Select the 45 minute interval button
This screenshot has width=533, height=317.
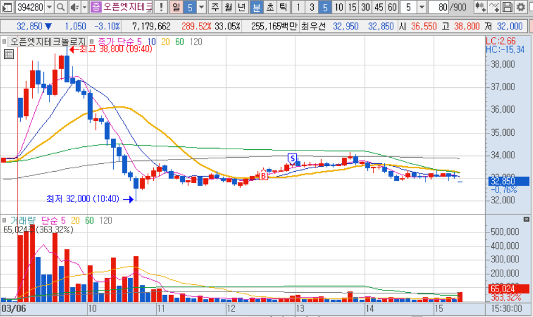pyautogui.click(x=379, y=7)
